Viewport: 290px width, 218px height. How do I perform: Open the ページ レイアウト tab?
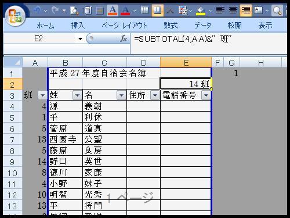pos(124,26)
